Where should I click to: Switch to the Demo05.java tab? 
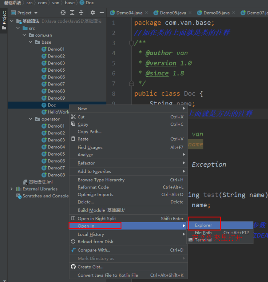point(173,13)
